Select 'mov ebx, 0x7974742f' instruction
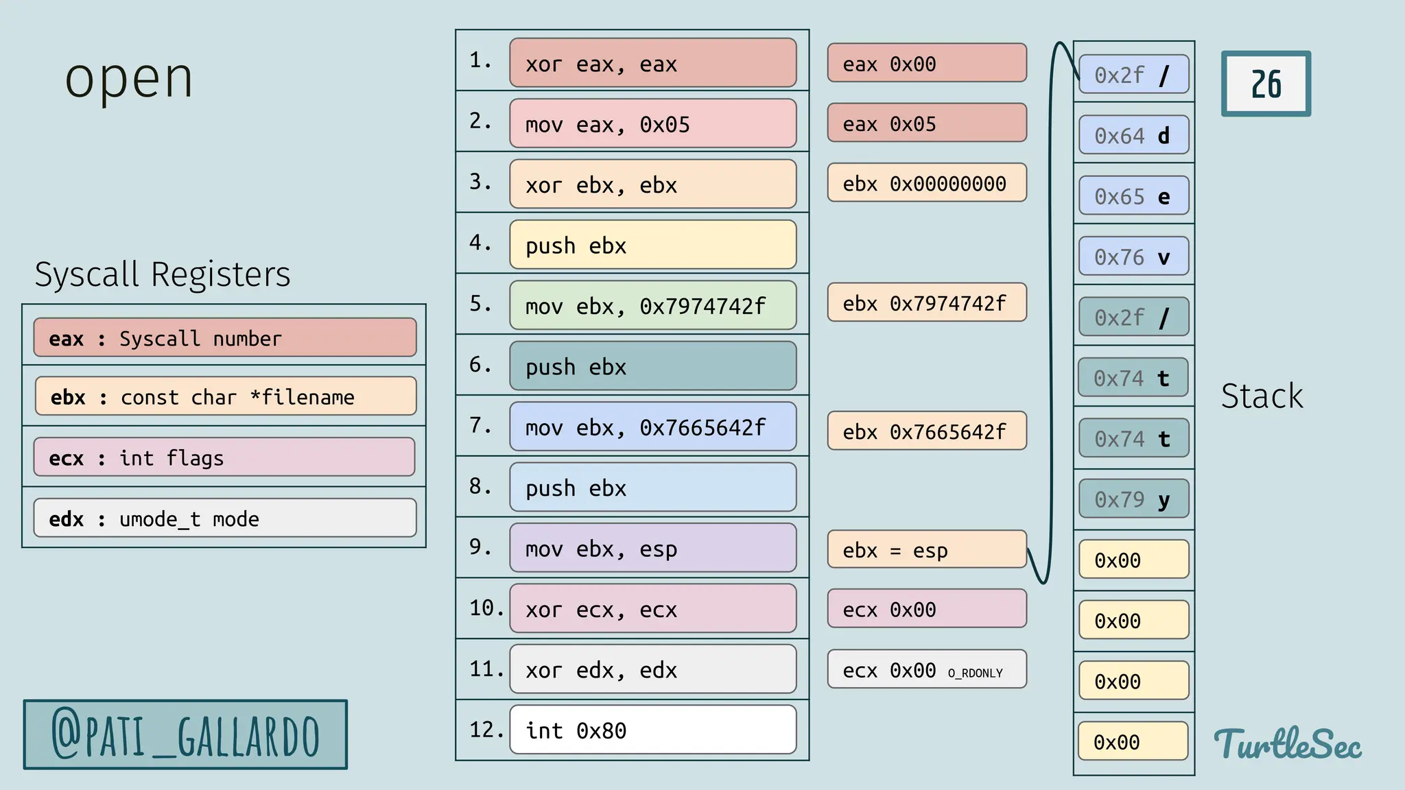The image size is (1405, 790). coord(652,305)
